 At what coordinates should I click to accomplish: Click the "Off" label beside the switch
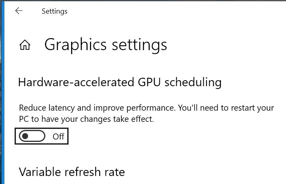(58, 136)
